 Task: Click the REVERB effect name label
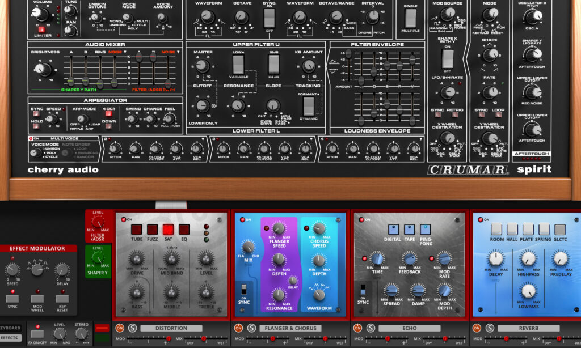coord(529,328)
